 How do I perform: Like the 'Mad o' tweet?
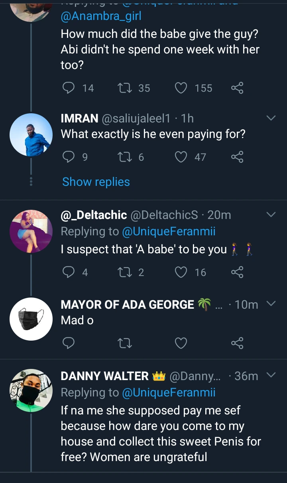click(181, 343)
